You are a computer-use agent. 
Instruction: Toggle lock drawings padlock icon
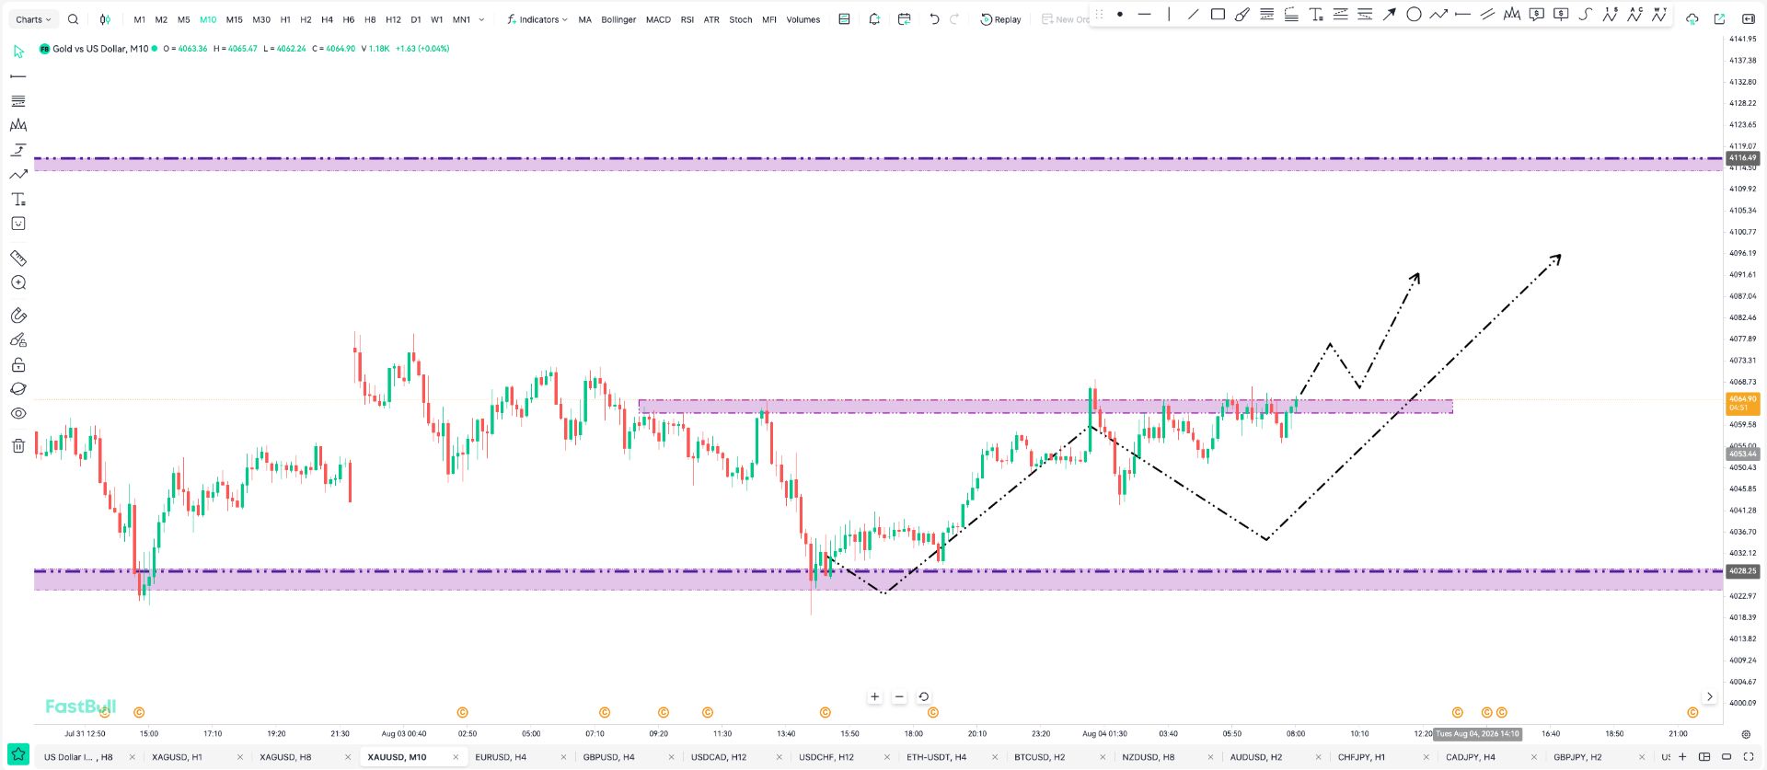[18, 365]
